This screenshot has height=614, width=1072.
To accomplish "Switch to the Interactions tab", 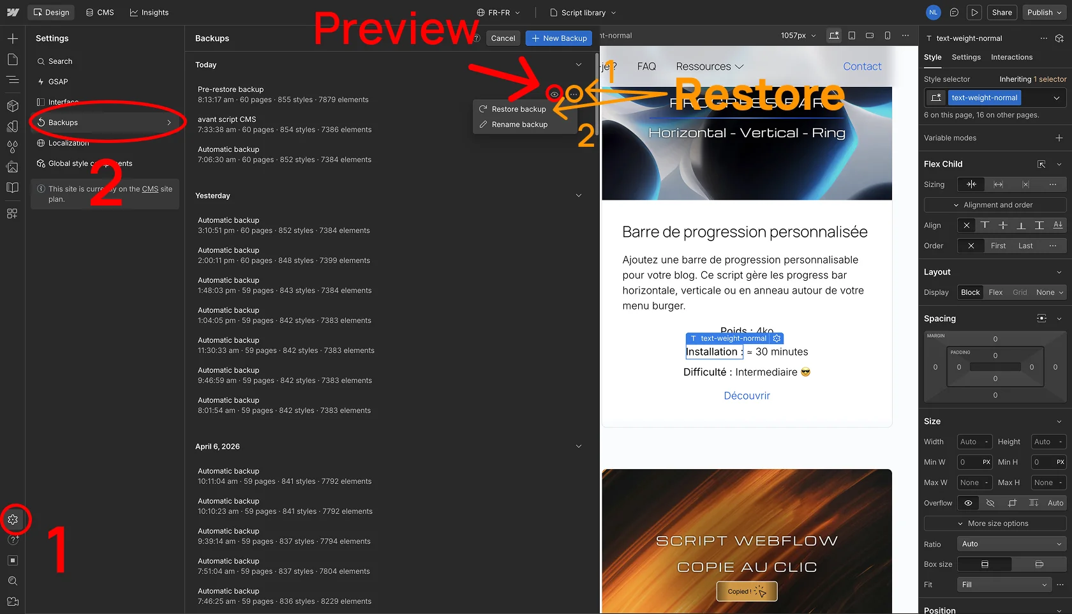I will coord(1011,57).
